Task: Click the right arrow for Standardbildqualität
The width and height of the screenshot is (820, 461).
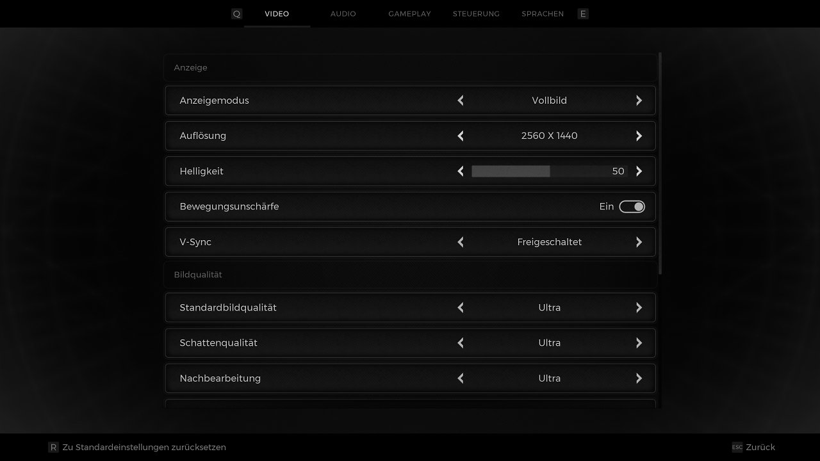Action: pos(639,307)
